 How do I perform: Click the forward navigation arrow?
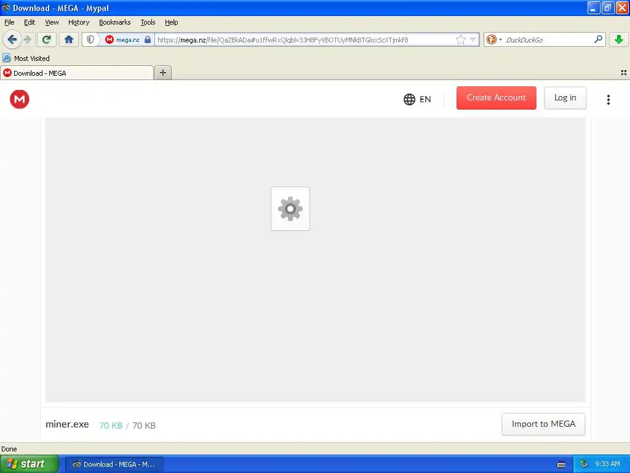[27, 39]
